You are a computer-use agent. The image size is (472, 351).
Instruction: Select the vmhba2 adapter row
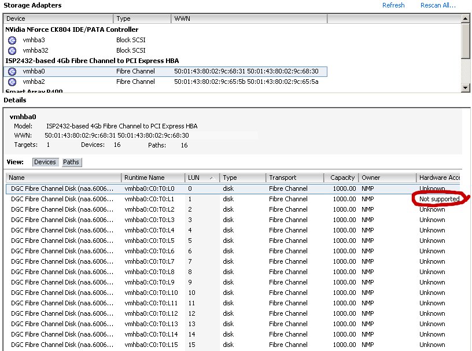165,82
